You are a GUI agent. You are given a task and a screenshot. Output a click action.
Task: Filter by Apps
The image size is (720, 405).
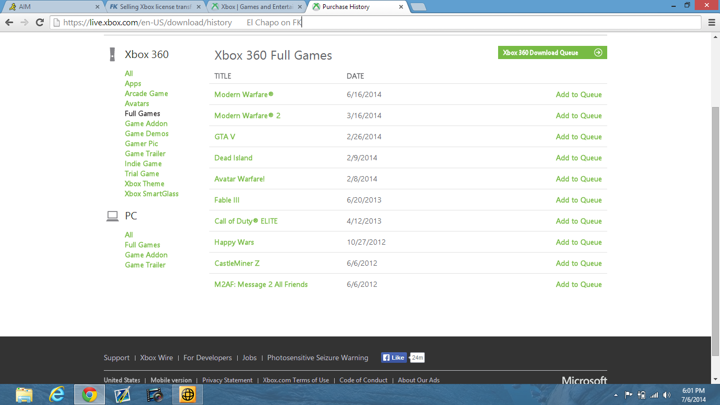pos(133,83)
